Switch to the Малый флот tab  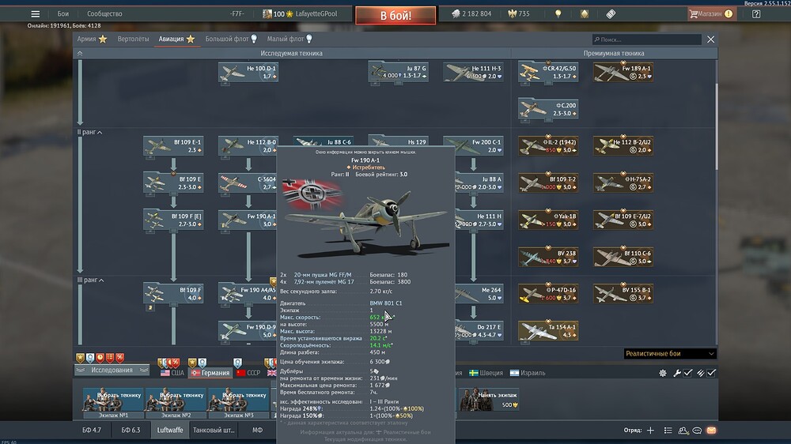click(x=290, y=39)
